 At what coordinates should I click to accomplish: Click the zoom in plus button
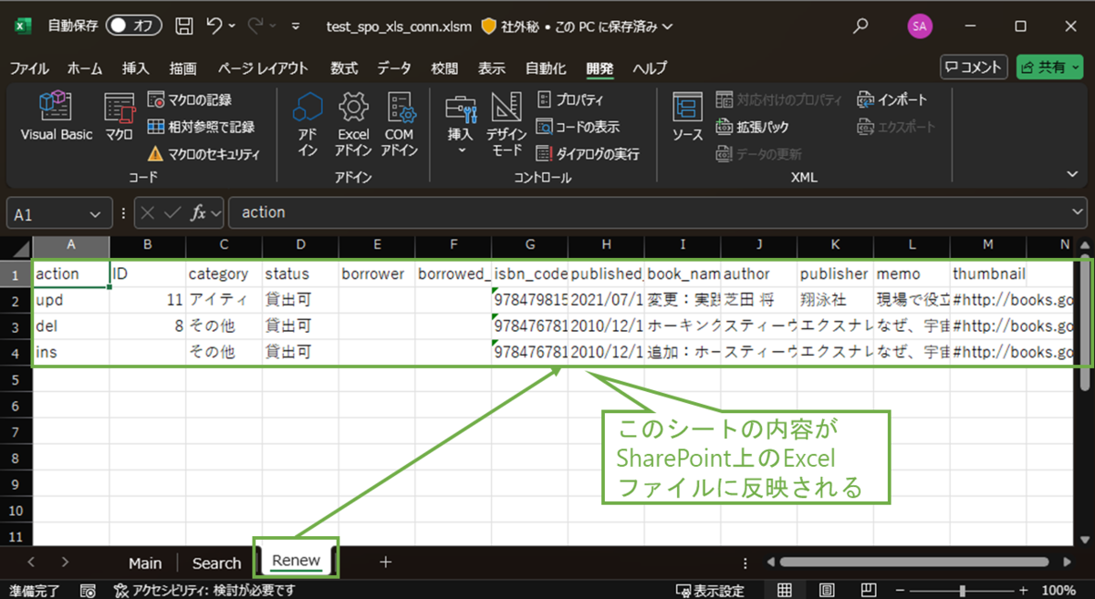[1026, 590]
